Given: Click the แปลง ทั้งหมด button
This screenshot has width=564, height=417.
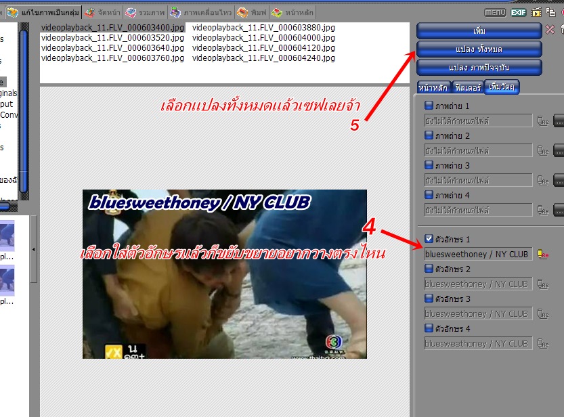Looking at the screenshot, I should click(479, 49).
